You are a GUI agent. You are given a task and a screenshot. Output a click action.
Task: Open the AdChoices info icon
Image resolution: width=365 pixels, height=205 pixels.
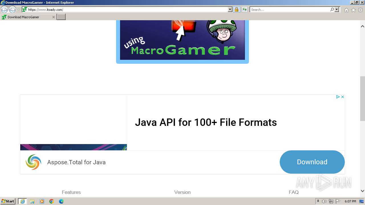(x=338, y=97)
